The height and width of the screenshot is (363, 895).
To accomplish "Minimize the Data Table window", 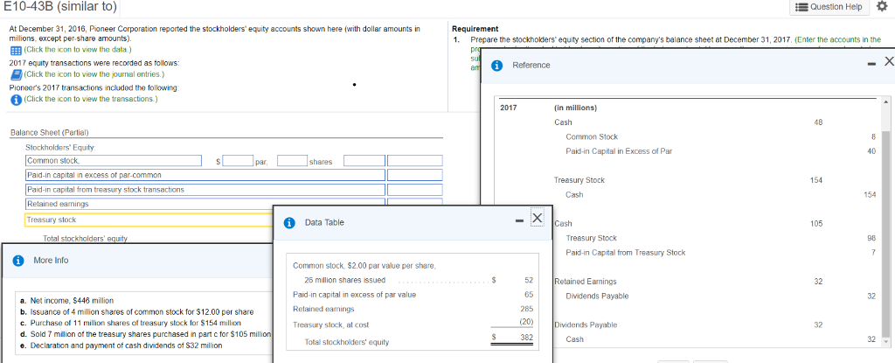I will (x=519, y=220).
